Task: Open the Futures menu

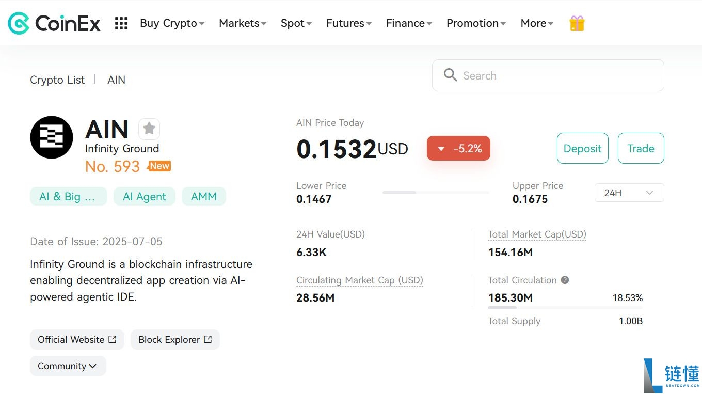Action: 348,23
